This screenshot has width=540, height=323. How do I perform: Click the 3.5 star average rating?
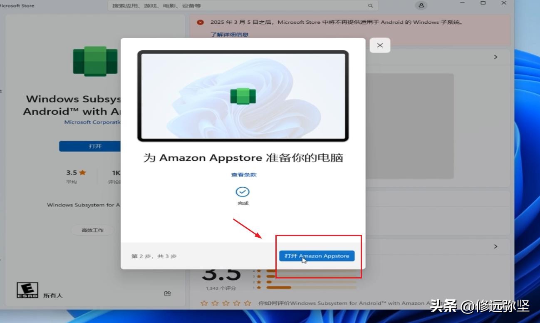[x=76, y=173]
